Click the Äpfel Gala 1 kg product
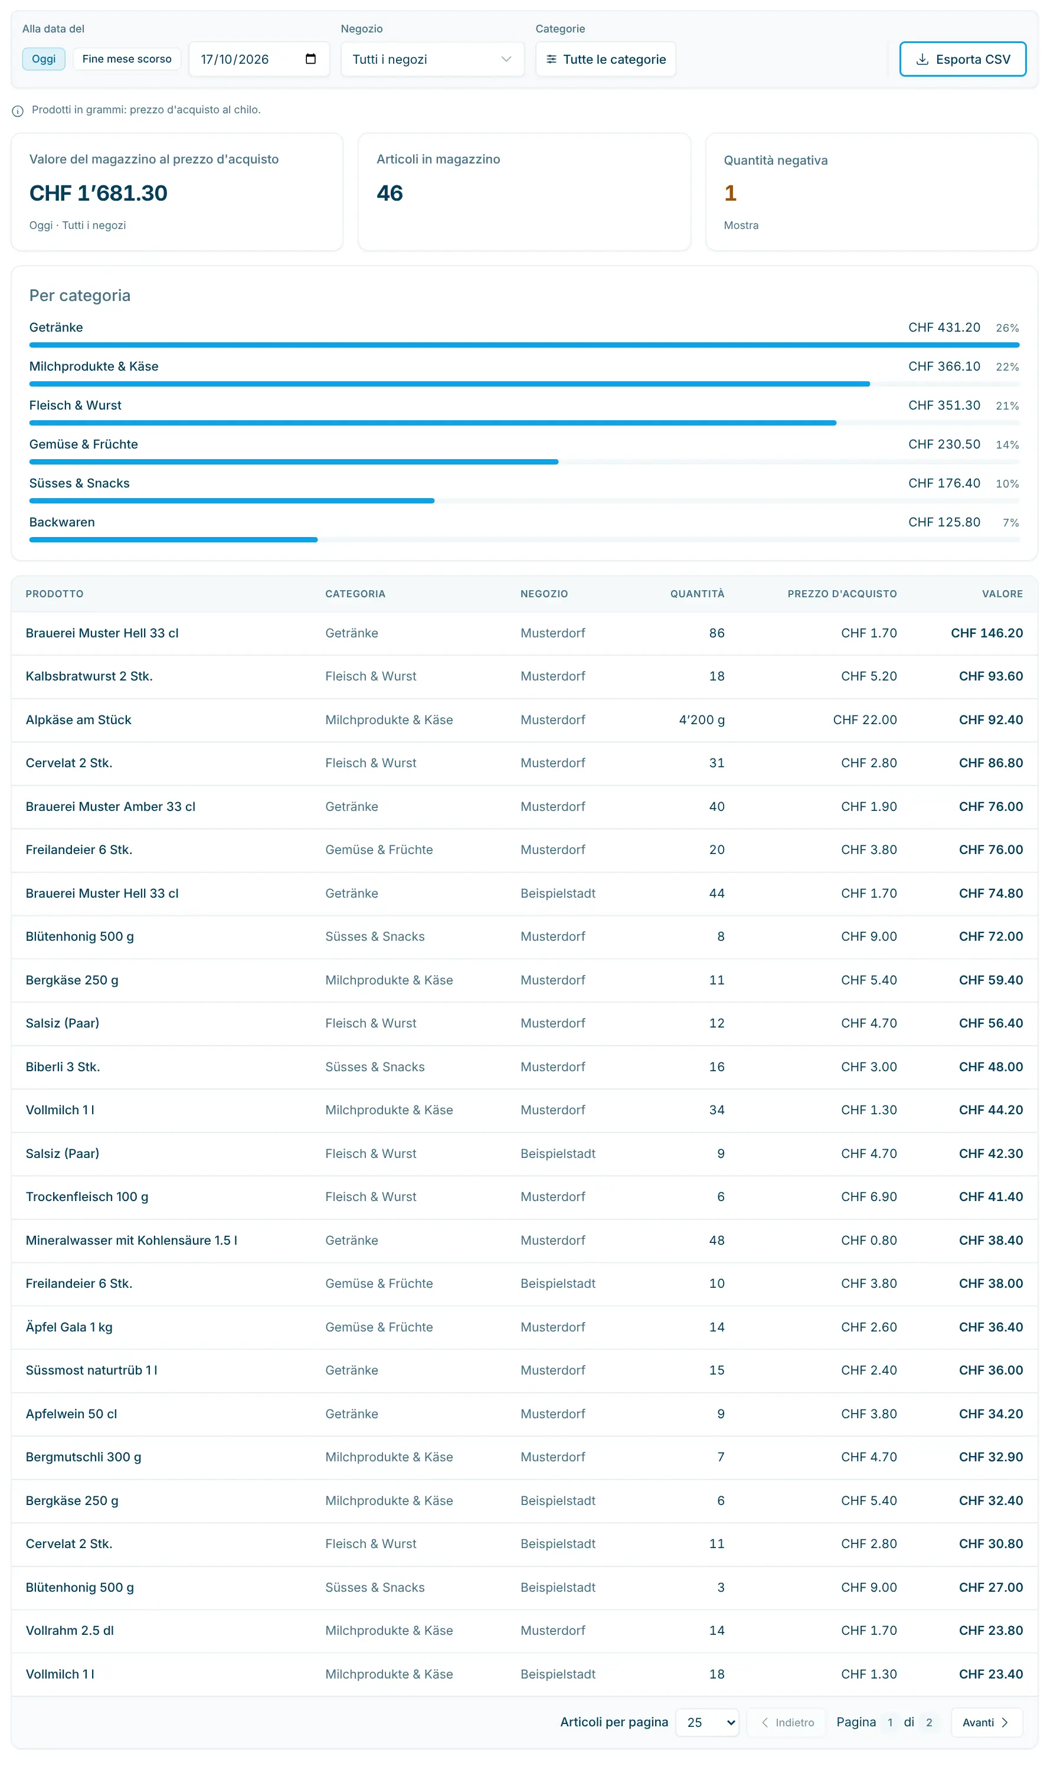Image resolution: width=1060 pixels, height=1770 pixels. tap(69, 1327)
